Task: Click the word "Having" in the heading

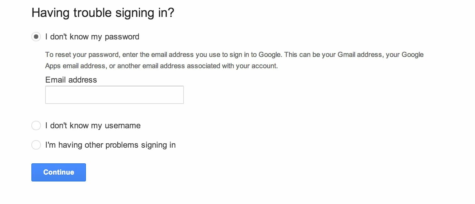Action: 50,13
